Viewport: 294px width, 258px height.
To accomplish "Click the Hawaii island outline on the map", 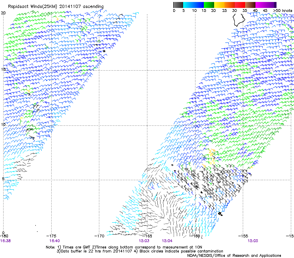I will [x=239, y=20].
